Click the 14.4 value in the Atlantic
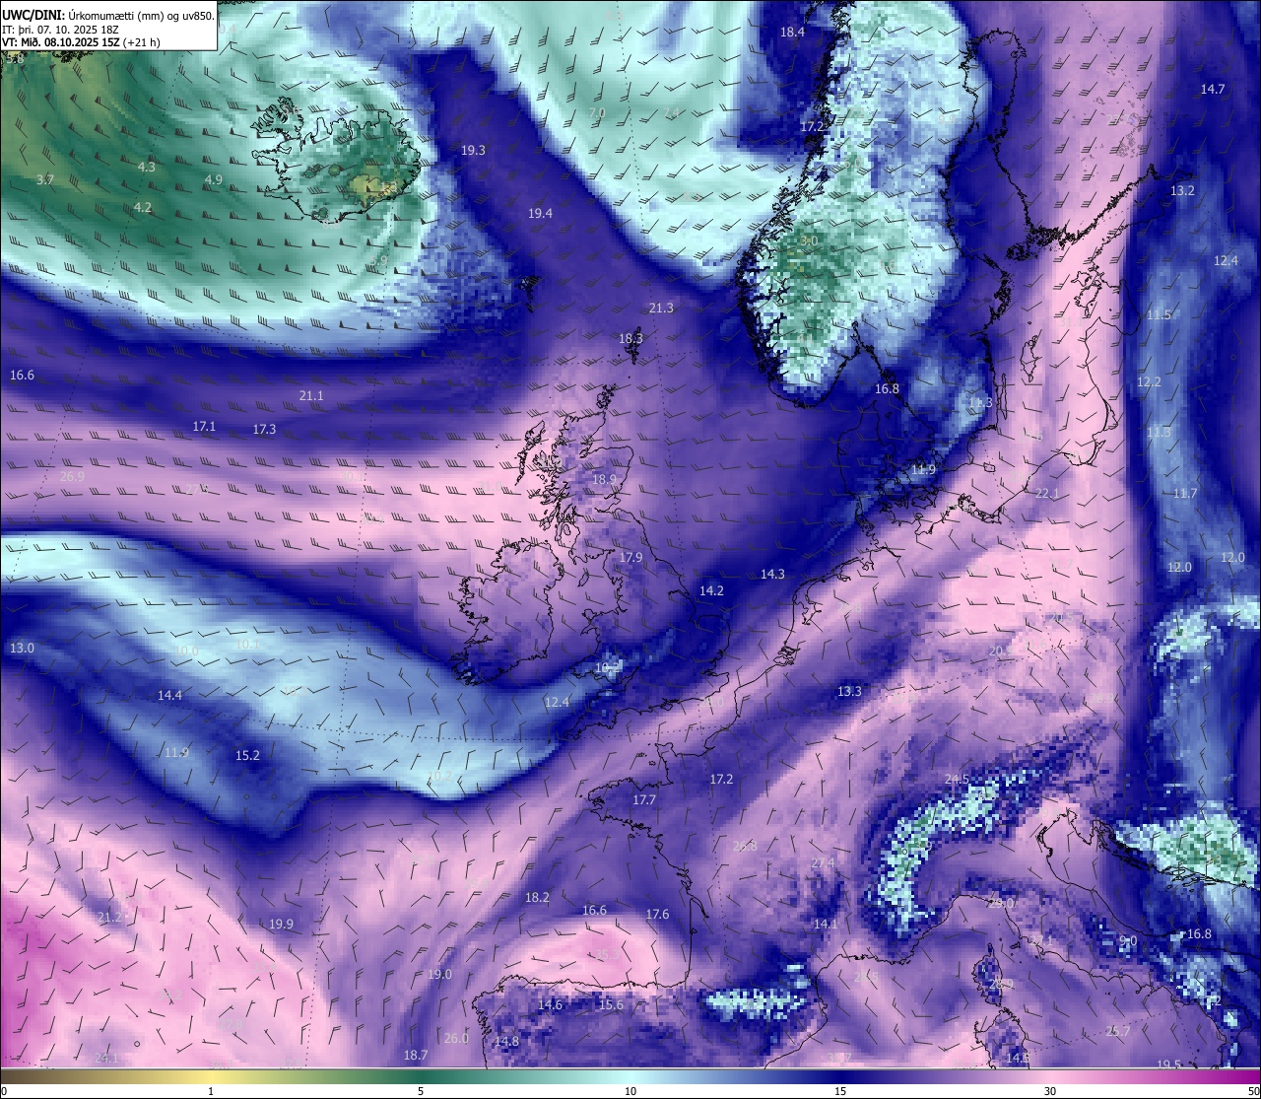Image resolution: width=1261 pixels, height=1099 pixels. click(169, 695)
